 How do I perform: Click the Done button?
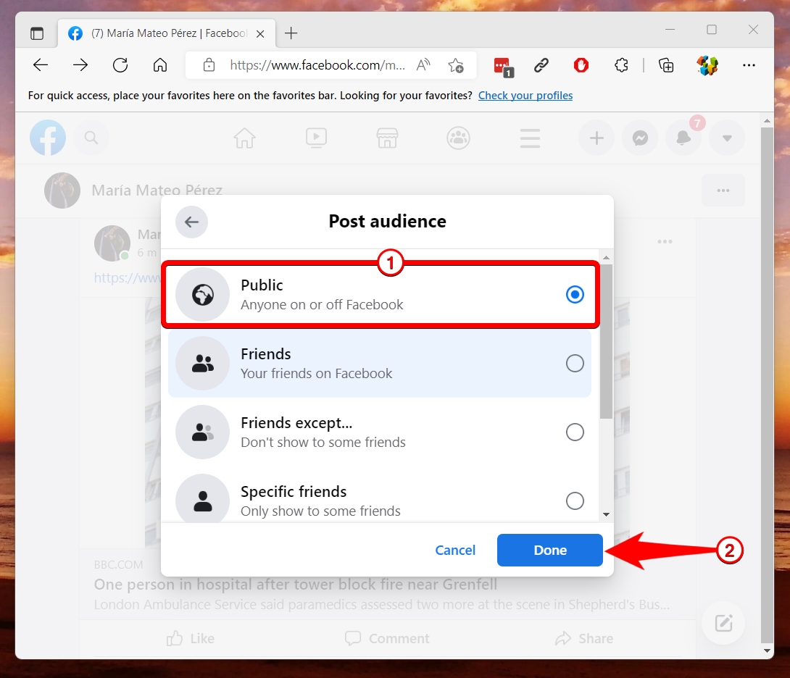[x=549, y=550]
